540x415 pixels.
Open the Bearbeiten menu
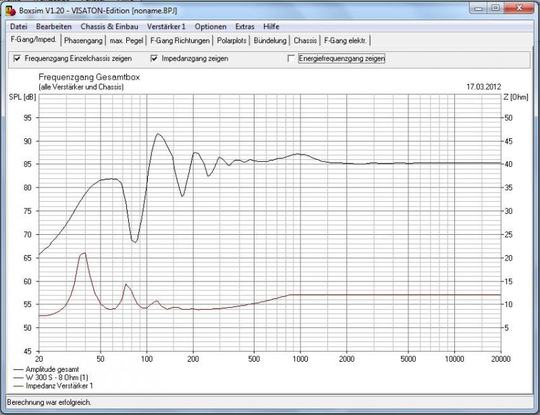pyautogui.click(x=54, y=27)
